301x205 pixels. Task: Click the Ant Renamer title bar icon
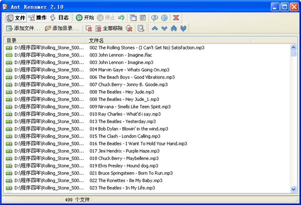click(x=6, y=7)
